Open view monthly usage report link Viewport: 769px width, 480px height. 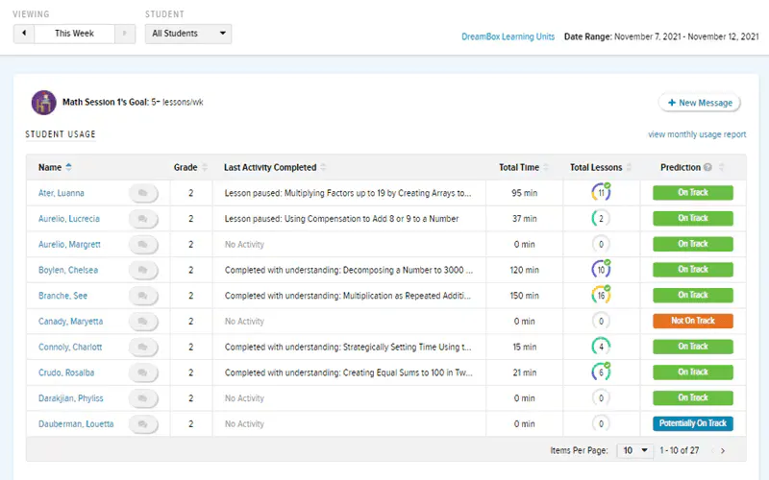tap(697, 134)
